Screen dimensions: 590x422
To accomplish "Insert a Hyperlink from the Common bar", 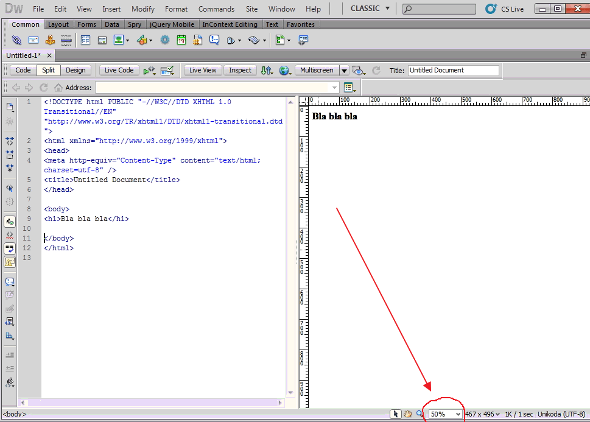I will click(16, 40).
